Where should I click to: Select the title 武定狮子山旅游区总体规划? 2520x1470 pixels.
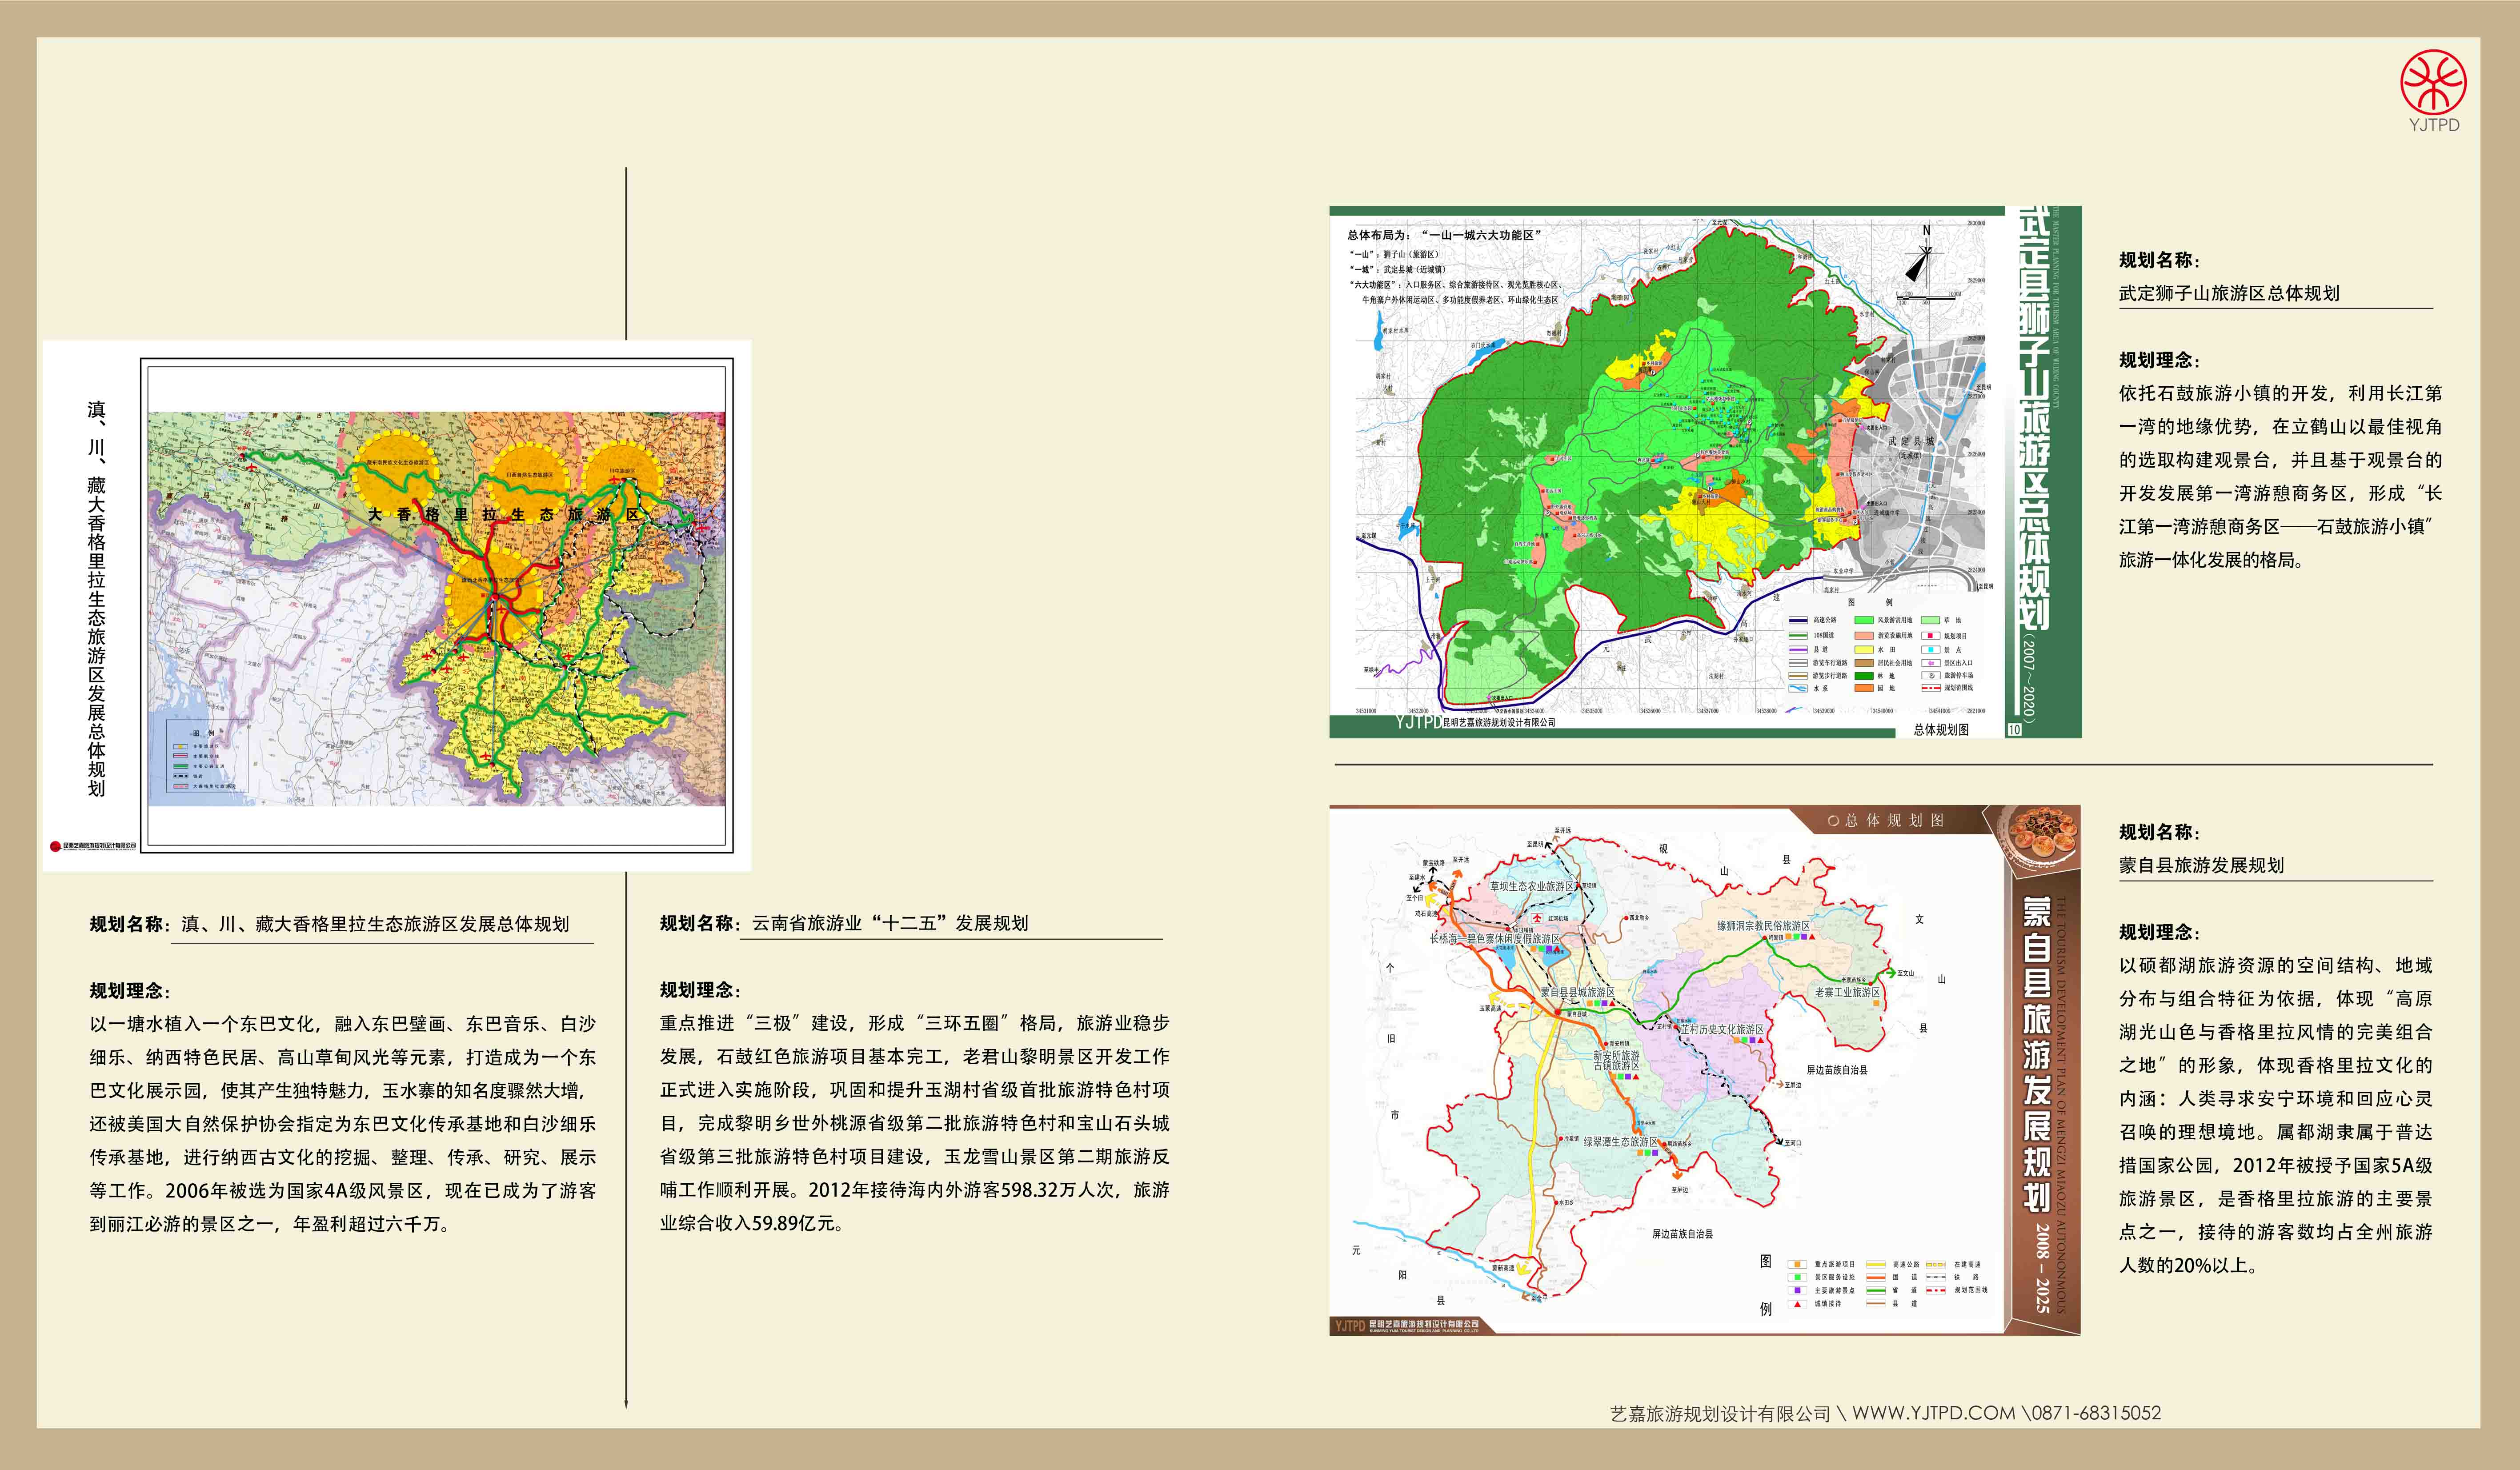[2229, 293]
